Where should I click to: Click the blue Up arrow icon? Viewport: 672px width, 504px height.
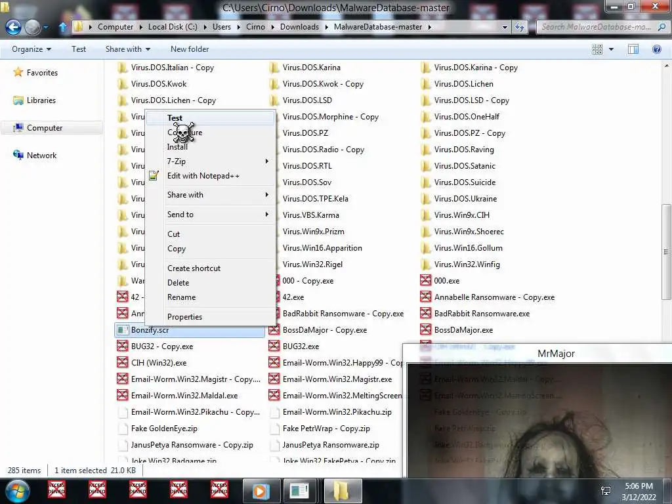pyautogui.click(x=62, y=27)
